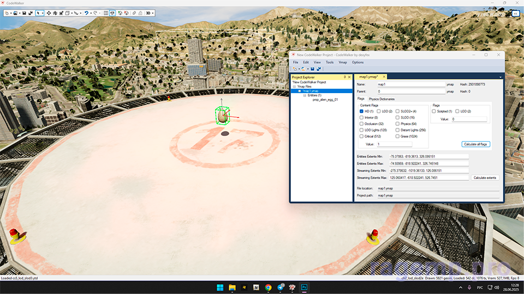Open the View menu in project window
The image size is (524, 294).
317,62
